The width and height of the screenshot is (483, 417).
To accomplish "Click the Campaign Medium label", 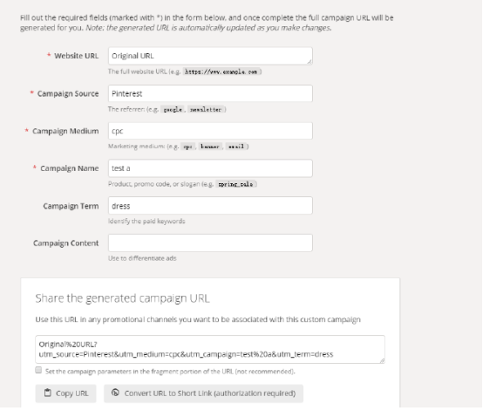I will click(65, 131).
